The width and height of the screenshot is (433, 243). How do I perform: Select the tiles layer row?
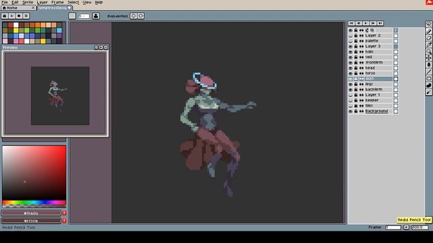[378, 105]
